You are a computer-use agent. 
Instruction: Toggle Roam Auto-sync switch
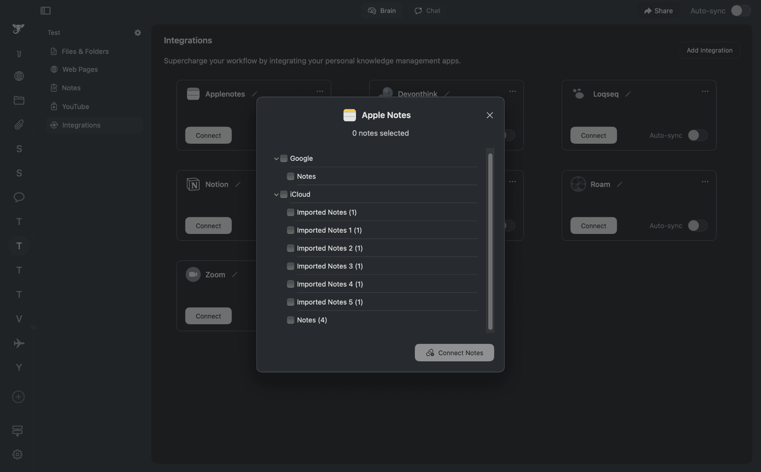point(697,225)
